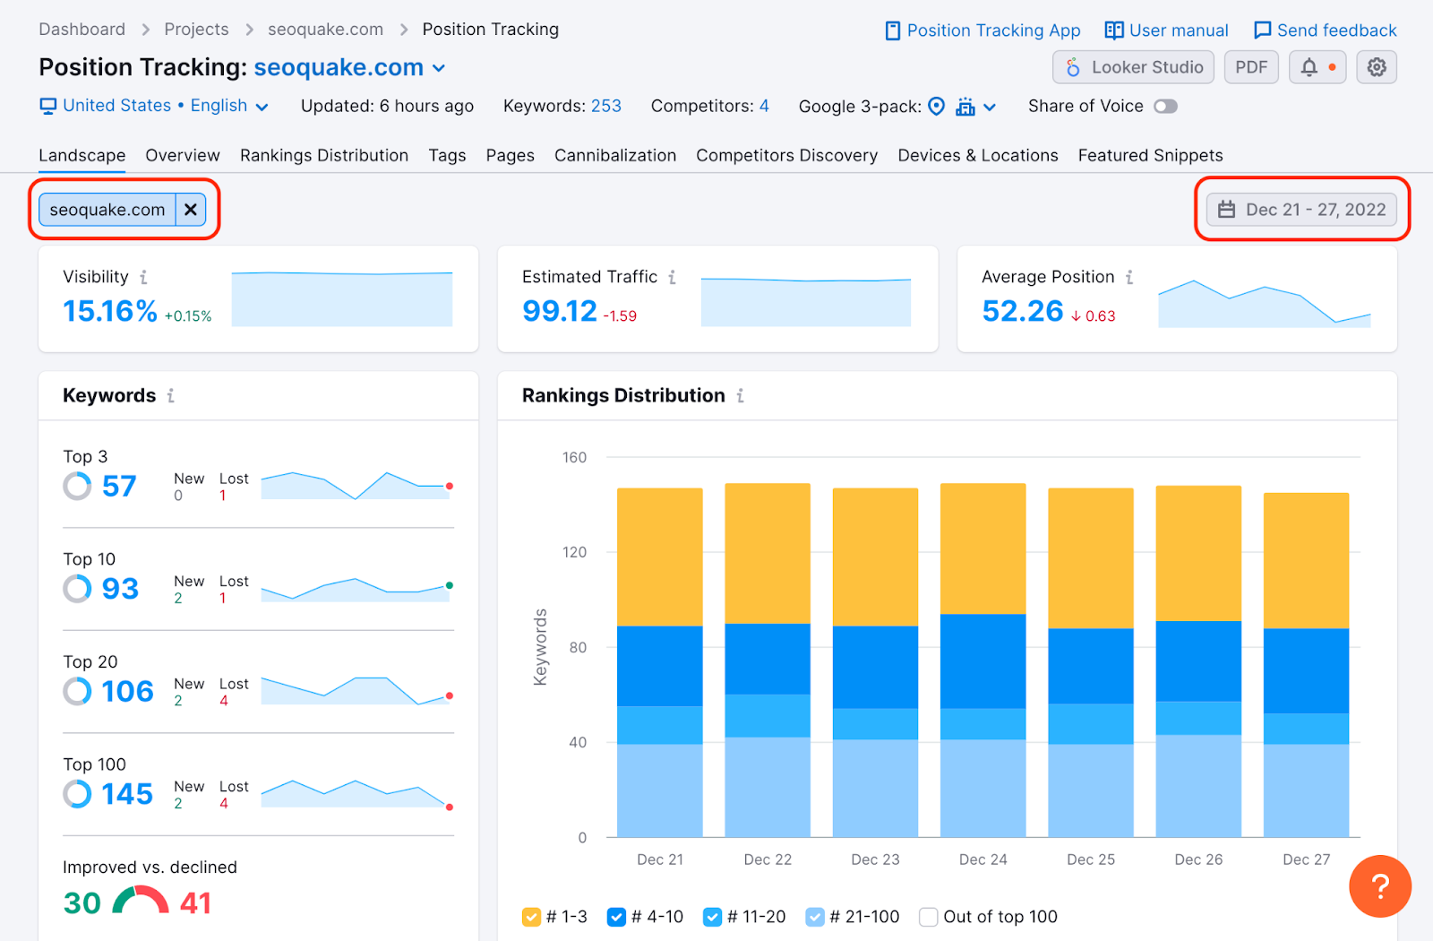This screenshot has width=1433, height=941.
Task: Toggle Share of Voice switch
Action: [1165, 107]
